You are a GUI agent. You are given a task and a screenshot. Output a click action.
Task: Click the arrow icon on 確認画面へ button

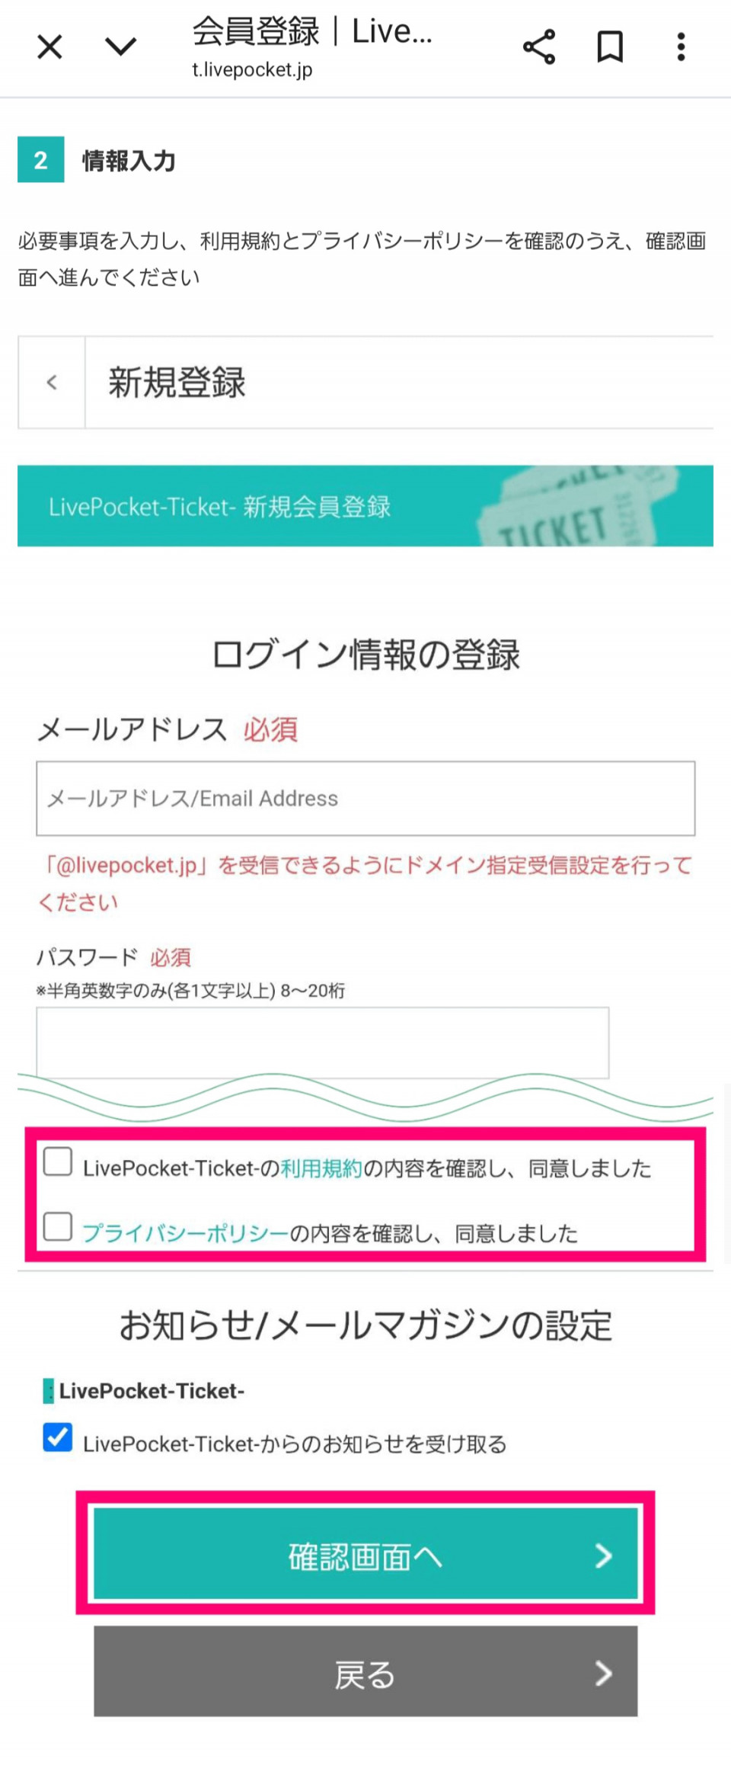tap(603, 1556)
